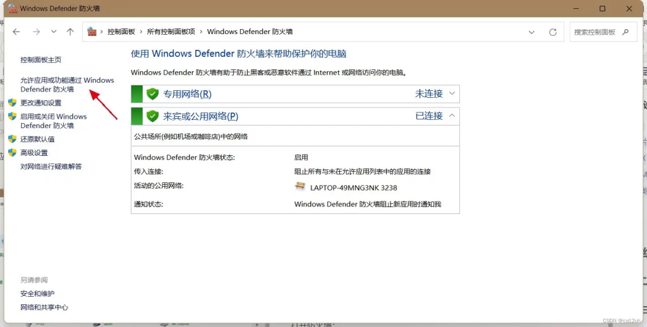
Task: Open 网络和共享中心 link
Action: point(44,307)
